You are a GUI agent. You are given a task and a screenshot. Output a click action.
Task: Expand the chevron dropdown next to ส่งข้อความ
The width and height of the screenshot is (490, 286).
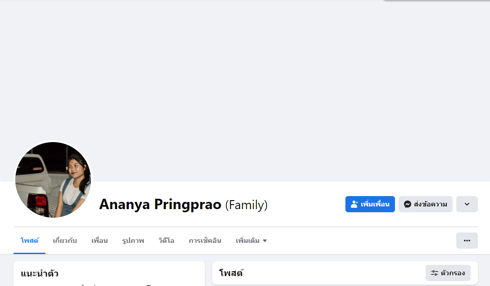click(467, 204)
